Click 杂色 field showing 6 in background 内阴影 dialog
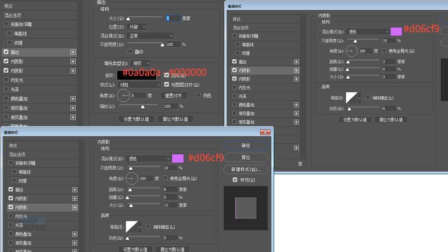The height and width of the screenshot is (252, 448). coord(389,108)
